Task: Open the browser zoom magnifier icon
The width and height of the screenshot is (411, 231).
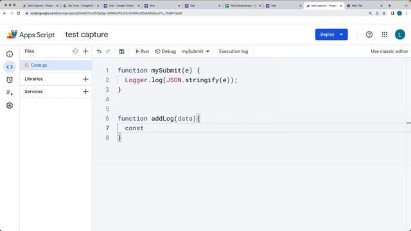Action: 370,13
